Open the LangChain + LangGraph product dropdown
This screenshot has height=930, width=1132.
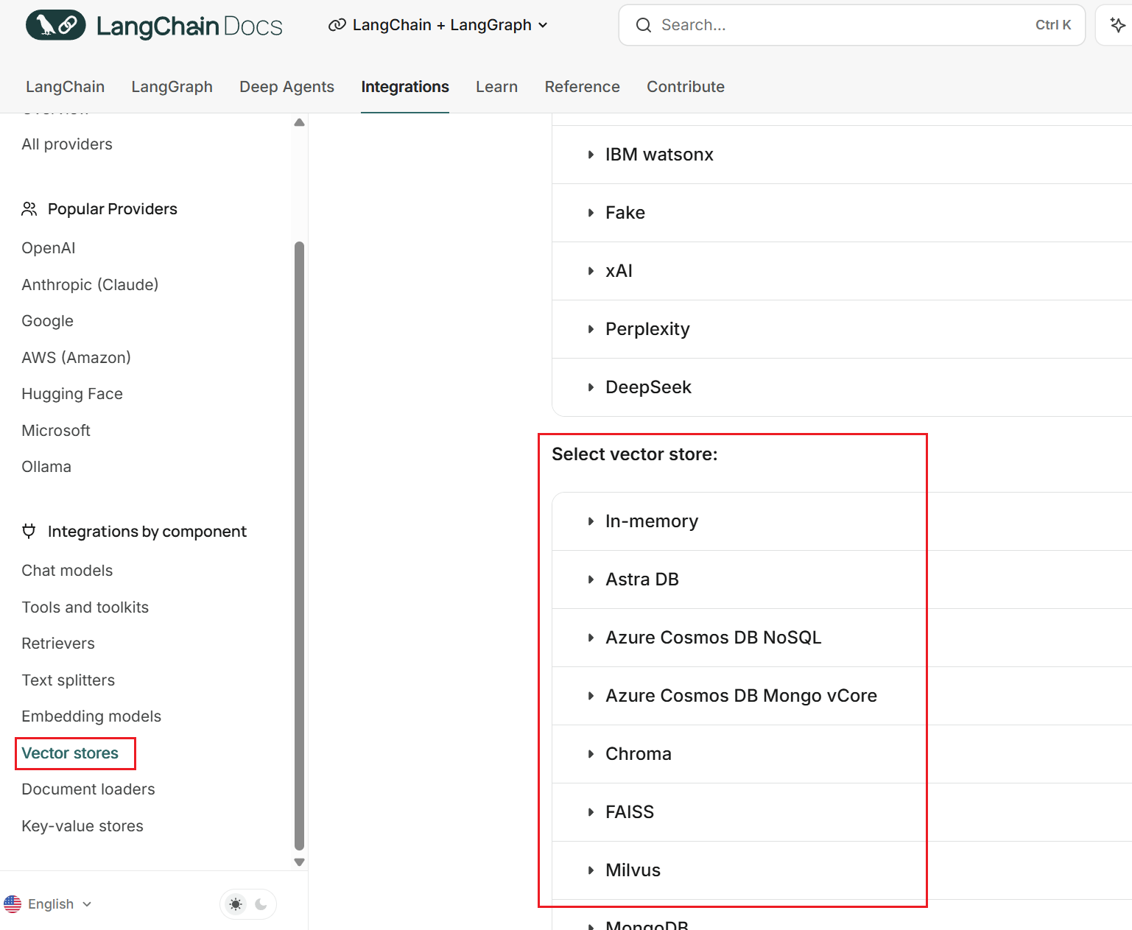[438, 25]
